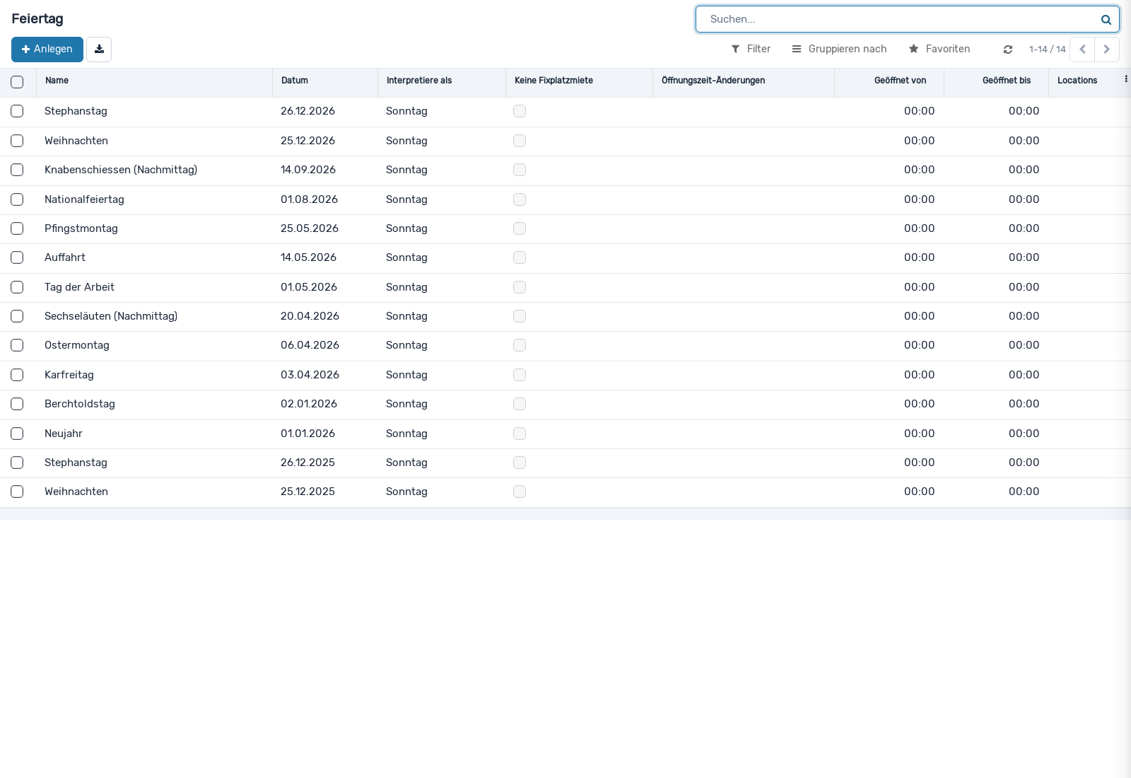The image size is (1131, 778).
Task: Toggle Keine Fixplatzmiete for Stephanstag 26.12.2025
Action: click(x=520, y=463)
